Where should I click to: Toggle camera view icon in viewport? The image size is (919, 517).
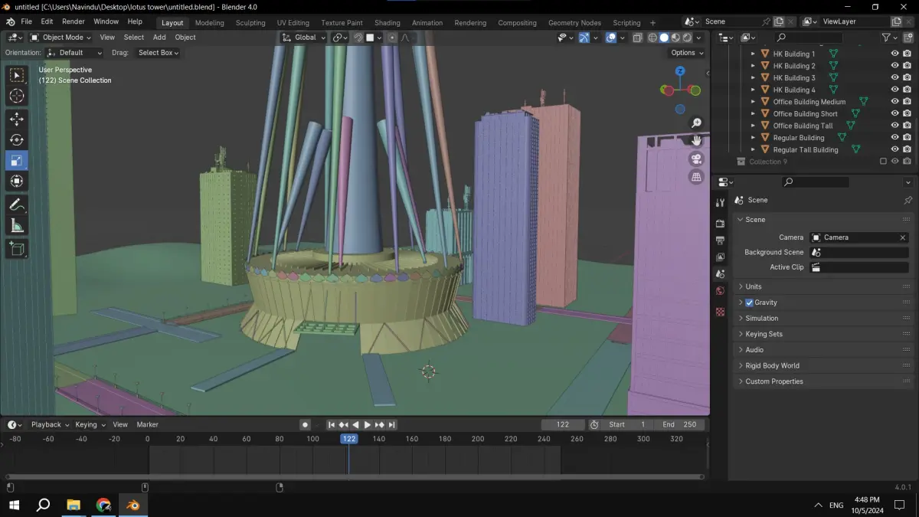(x=696, y=159)
